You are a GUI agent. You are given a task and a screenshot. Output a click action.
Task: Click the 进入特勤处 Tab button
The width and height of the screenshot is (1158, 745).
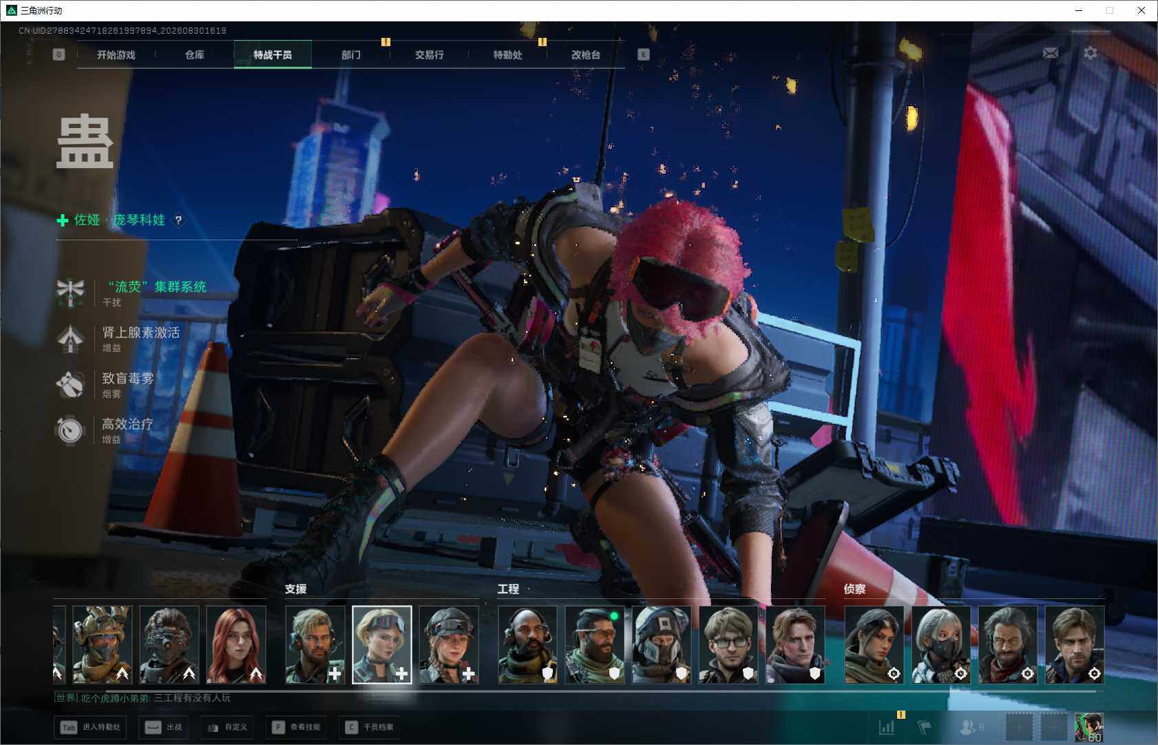click(x=90, y=727)
